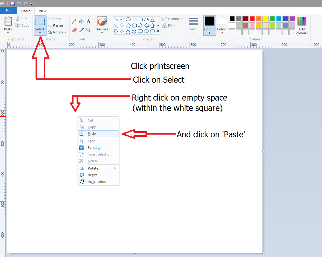The image size is (322, 257).
Task: Choose Invert colour from the context menu
Action: tap(98, 182)
